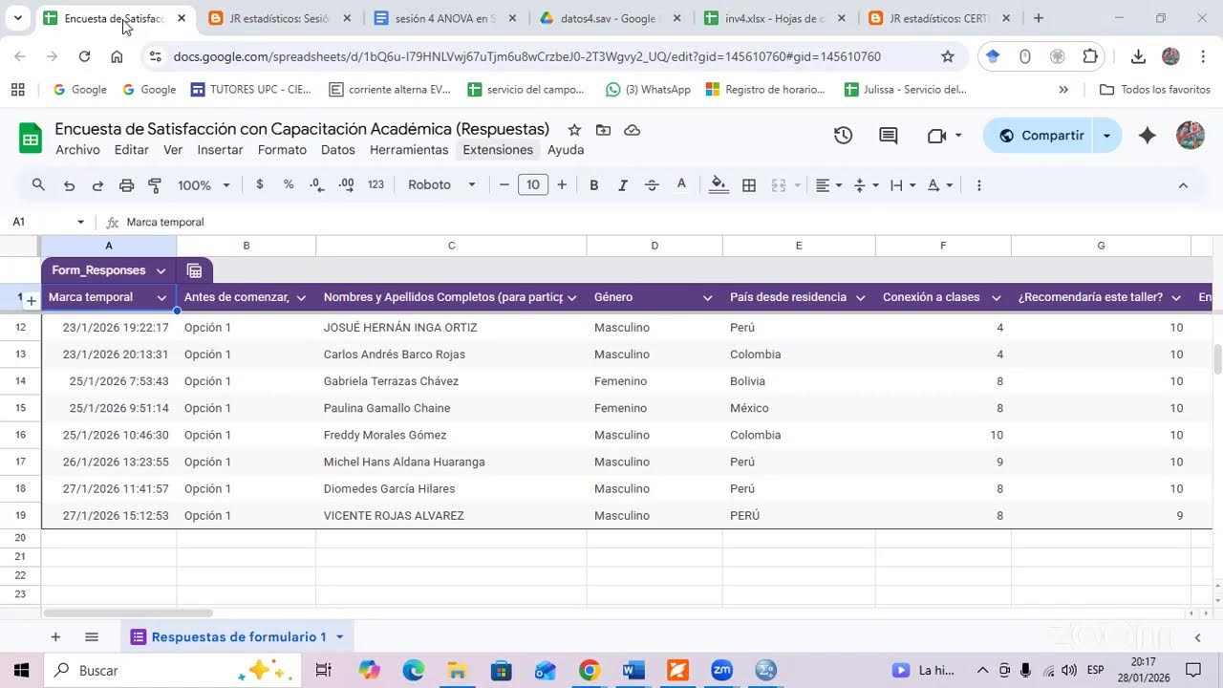Move document to folder icon
Screen dimensions: 1223x688
coord(603,129)
